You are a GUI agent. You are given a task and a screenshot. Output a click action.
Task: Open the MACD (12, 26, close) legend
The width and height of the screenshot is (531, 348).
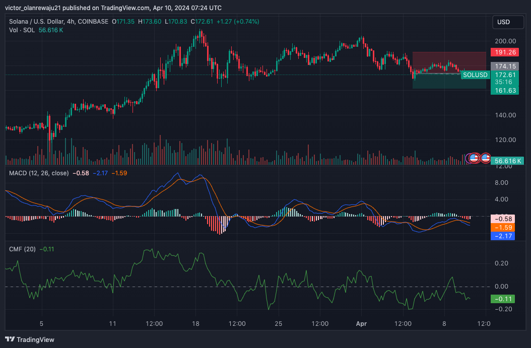pos(39,173)
